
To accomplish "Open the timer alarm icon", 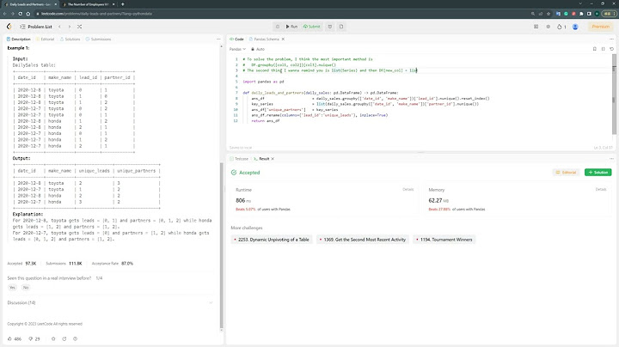I will (x=330, y=27).
